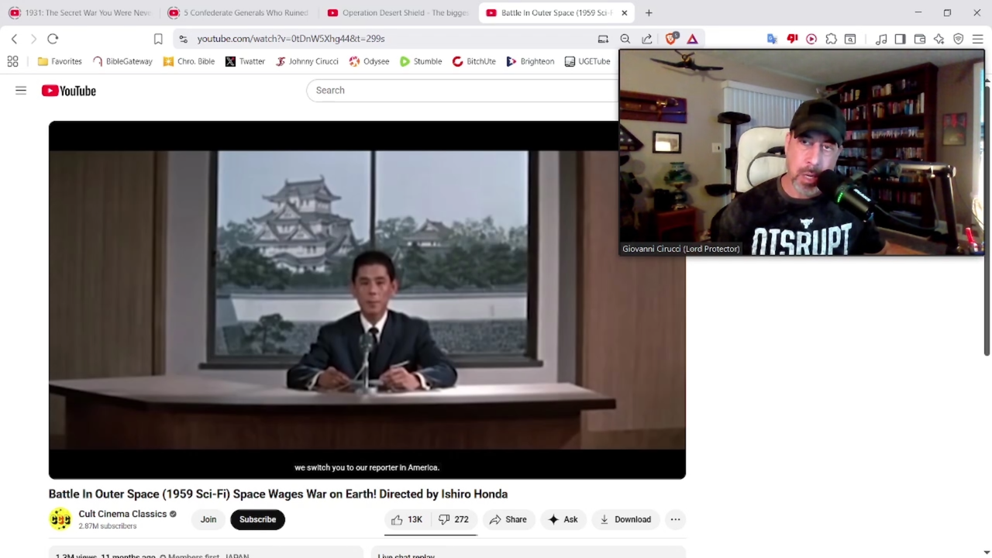The image size is (992, 558).
Task: Switch to the 5 Confederate Generals tab
Action: click(239, 13)
